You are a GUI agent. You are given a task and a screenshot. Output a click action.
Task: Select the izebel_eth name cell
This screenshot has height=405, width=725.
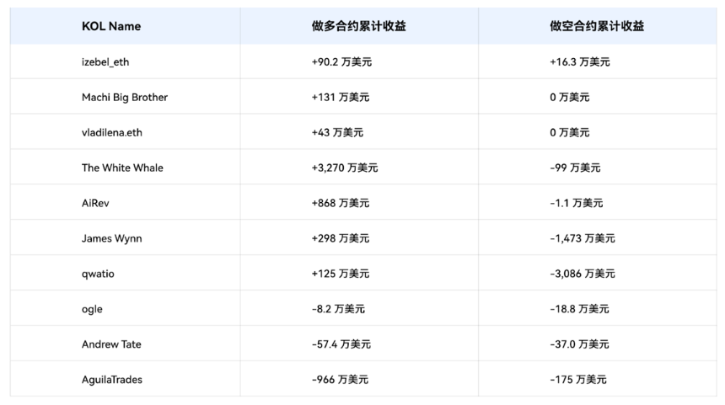105,61
